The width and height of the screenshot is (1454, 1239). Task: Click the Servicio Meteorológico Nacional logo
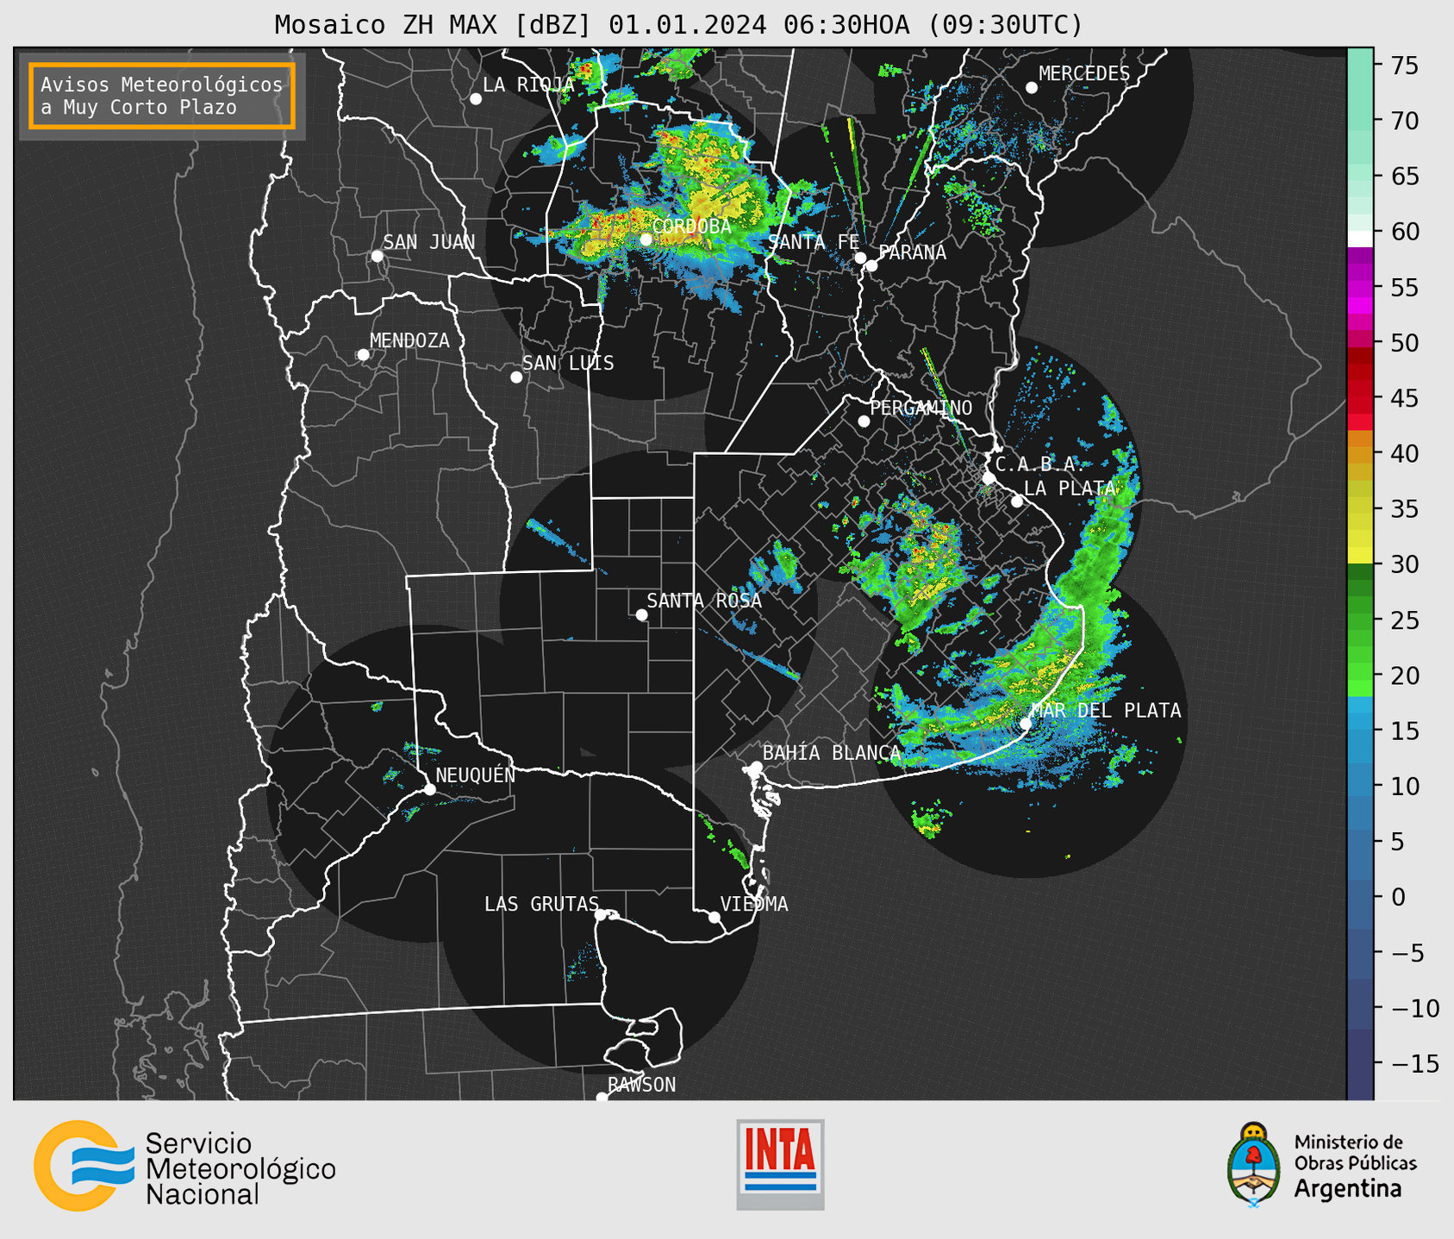coord(84,1166)
